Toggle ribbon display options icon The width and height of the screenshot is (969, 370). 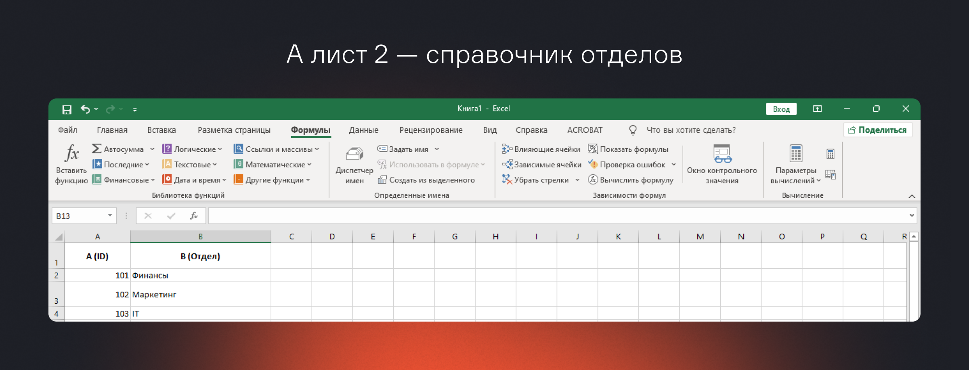coord(817,109)
